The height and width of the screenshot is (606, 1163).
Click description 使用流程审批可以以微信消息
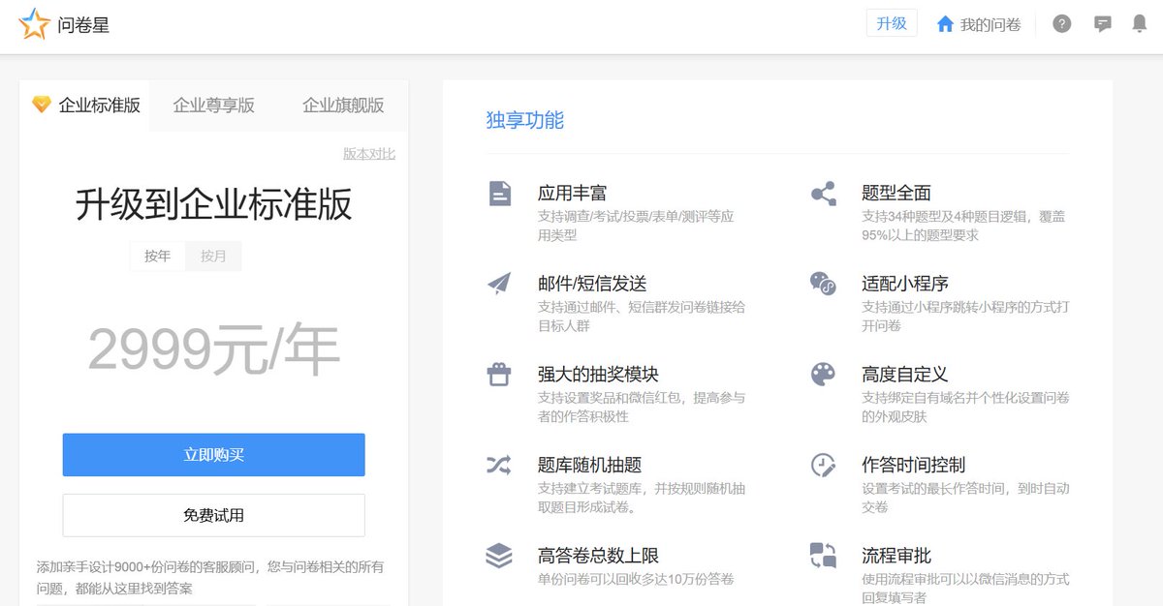pos(965,589)
